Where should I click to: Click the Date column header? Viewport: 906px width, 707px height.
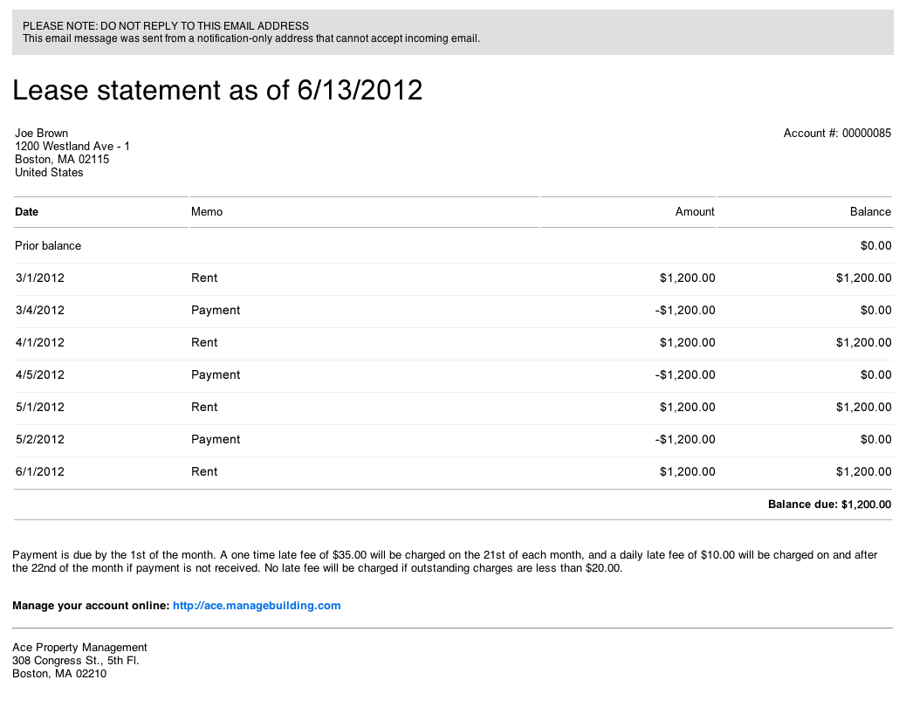tap(27, 211)
